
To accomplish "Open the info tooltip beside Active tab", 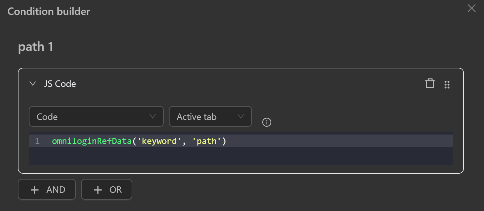I will [x=266, y=122].
